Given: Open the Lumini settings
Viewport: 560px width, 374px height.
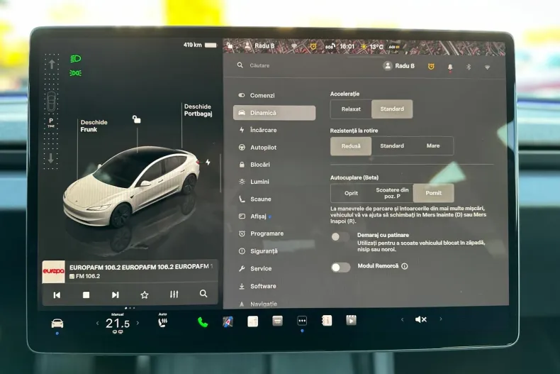Looking at the screenshot, I should [x=274, y=182].
